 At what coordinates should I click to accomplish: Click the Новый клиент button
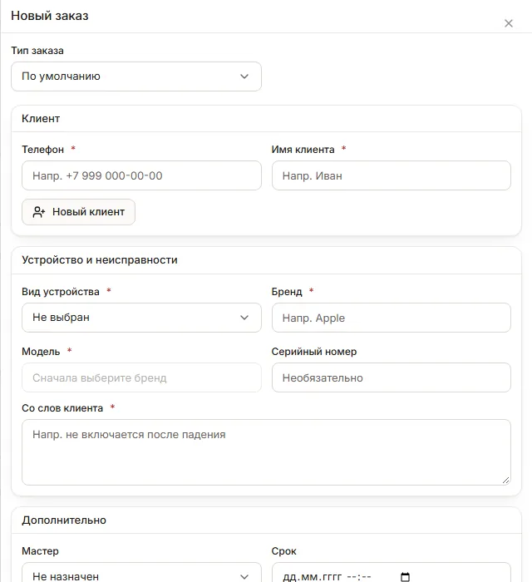[x=78, y=212]
